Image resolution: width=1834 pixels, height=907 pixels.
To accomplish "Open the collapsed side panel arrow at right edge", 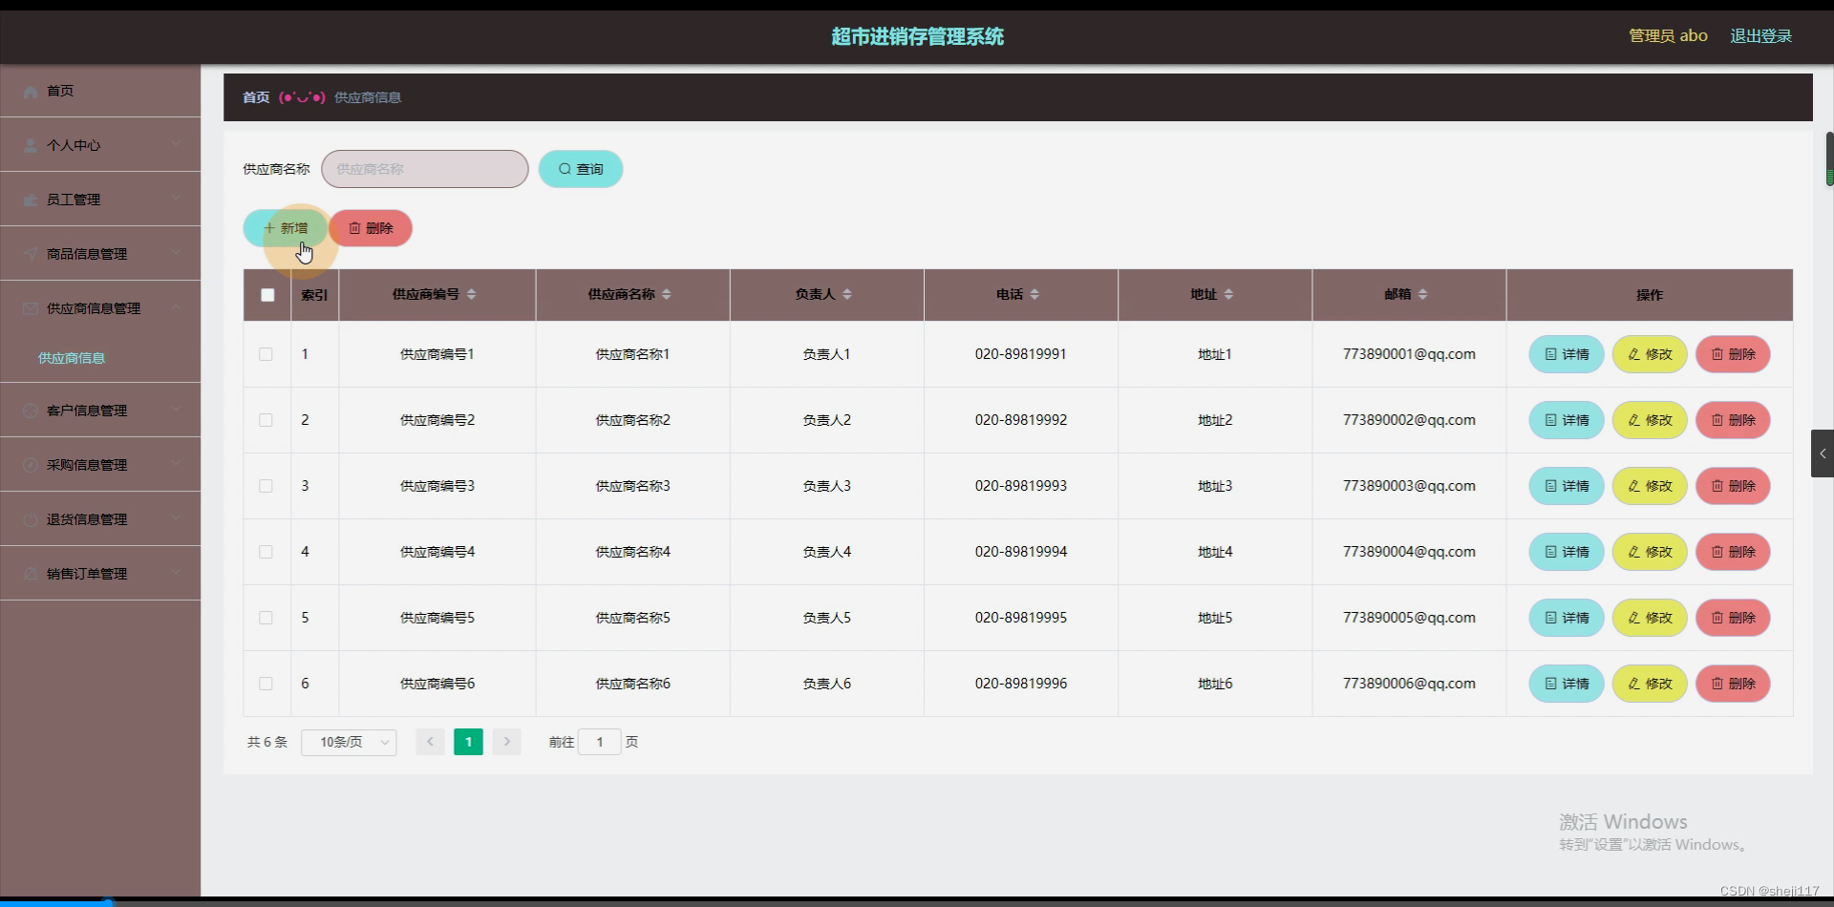I will [1823, 453].
